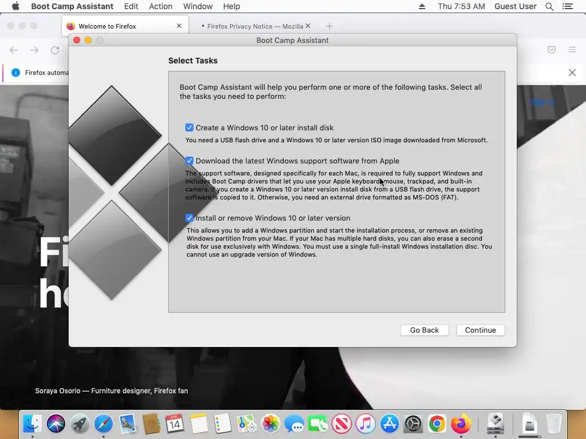Open Reminders from the dock
The width and height of the screenshot is (586, 439).
tap(223, 424)
